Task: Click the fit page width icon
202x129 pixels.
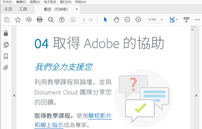Action: [172, 20]
